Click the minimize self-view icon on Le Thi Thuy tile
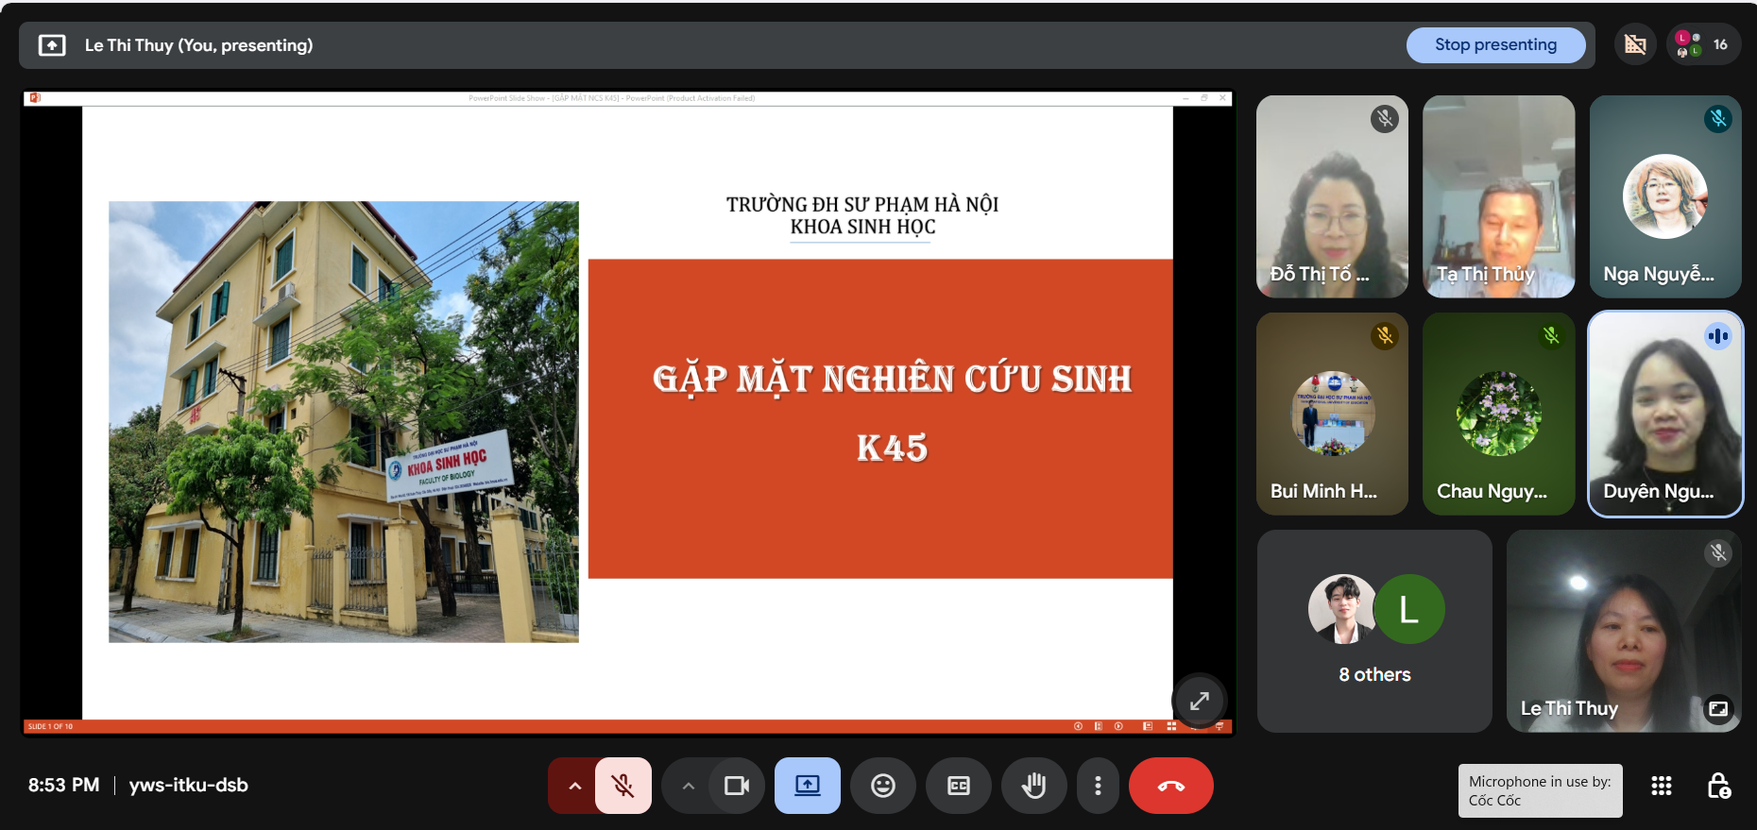Viewport: 1757px width, 830px height. click(1717, 708)
